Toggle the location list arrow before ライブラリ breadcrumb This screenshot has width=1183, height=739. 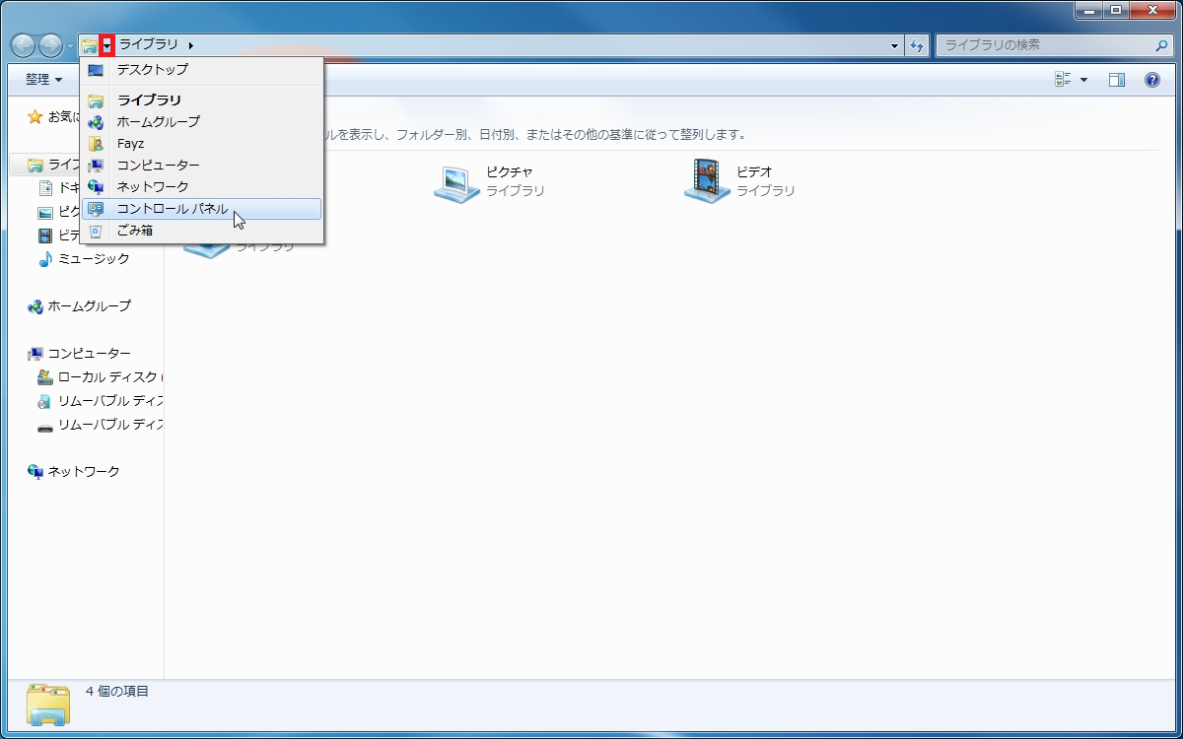tap(106, 45)
